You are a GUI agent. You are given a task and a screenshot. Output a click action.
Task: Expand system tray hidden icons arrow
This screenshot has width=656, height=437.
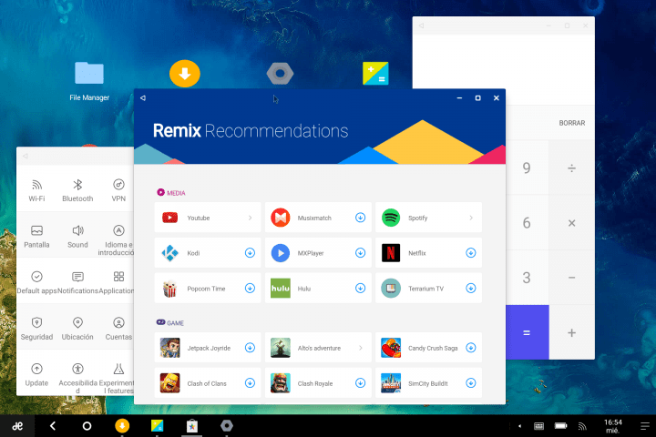click(519, 426)
